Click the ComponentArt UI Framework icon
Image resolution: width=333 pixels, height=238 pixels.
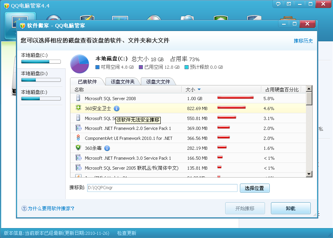click(x=78, y=138)
